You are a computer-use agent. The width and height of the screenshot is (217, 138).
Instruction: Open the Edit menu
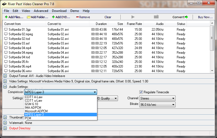[15, 11]
